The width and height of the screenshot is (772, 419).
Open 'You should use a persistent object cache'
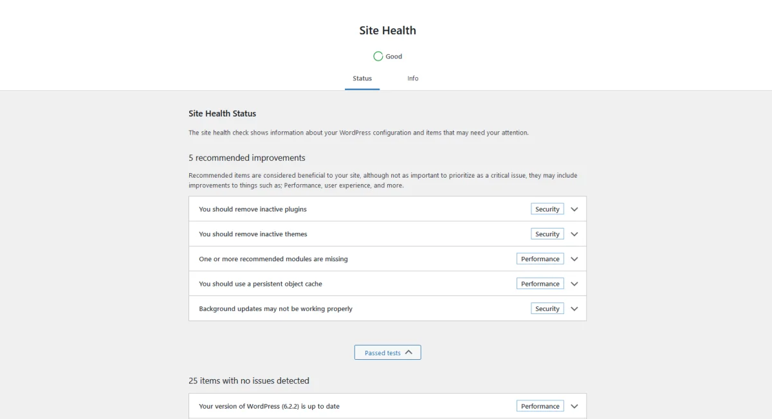click(387, 284)
